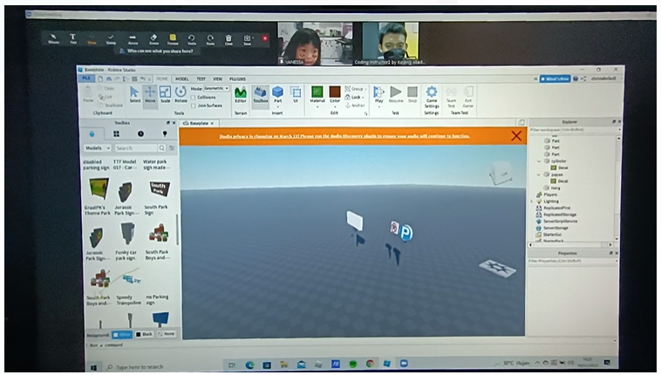This screenshot has width=661, height=375.
Task: Toggle the Toolbox ribbon button
Action: [x=261, y=95]
